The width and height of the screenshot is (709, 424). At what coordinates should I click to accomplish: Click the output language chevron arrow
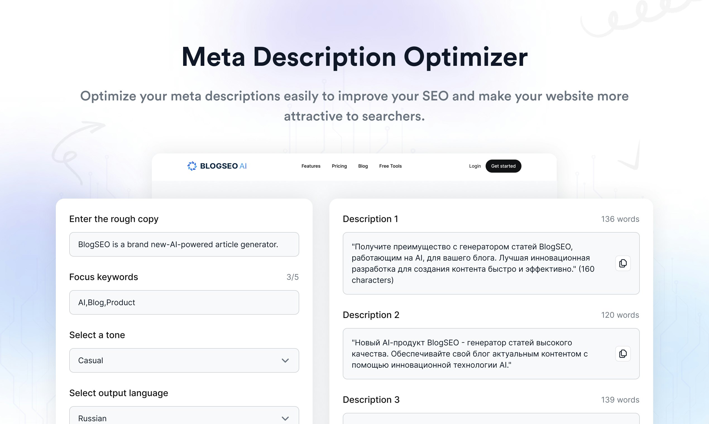[x=285, y=419]
